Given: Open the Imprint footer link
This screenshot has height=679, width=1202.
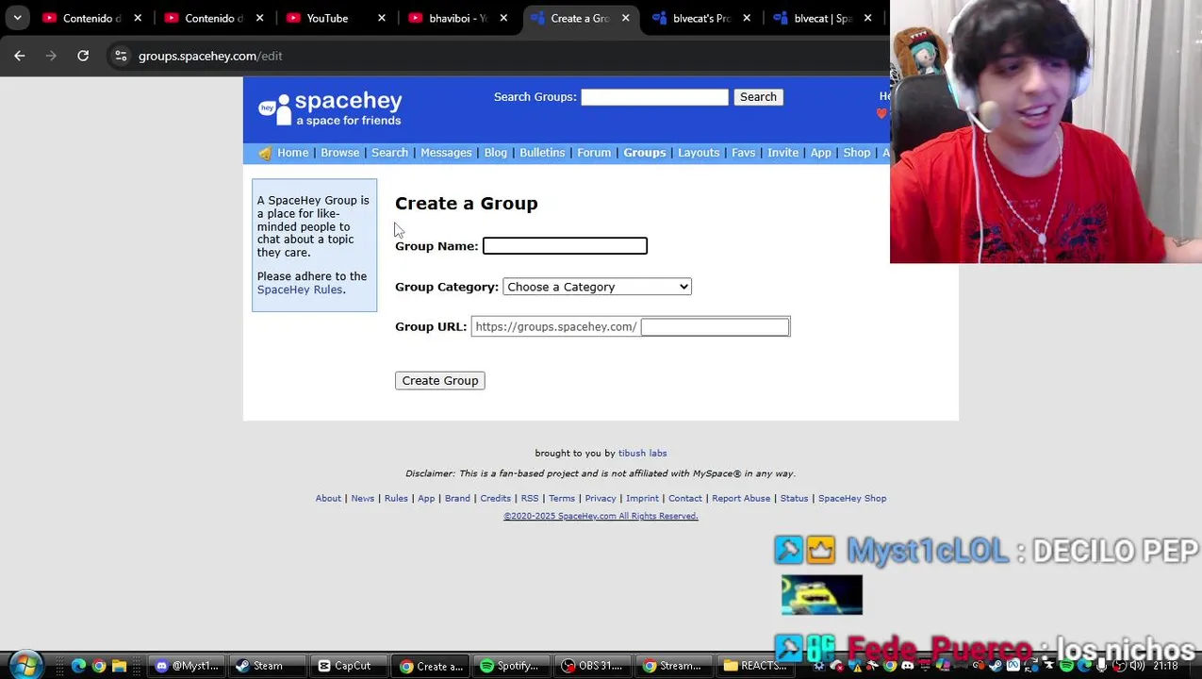Looking at the screenshot, I should pos(642,499).
